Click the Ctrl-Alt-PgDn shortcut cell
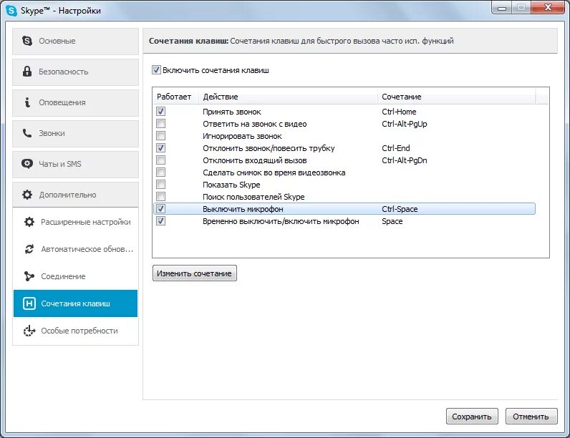570x438 pixels. [x=405, y=160]
